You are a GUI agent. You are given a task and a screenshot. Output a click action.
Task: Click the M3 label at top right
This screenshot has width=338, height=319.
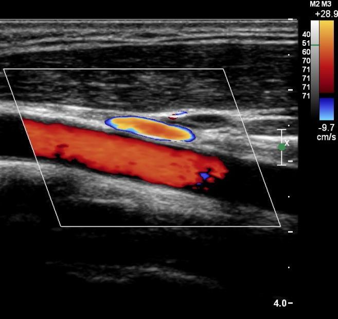[x=326, y=4]
